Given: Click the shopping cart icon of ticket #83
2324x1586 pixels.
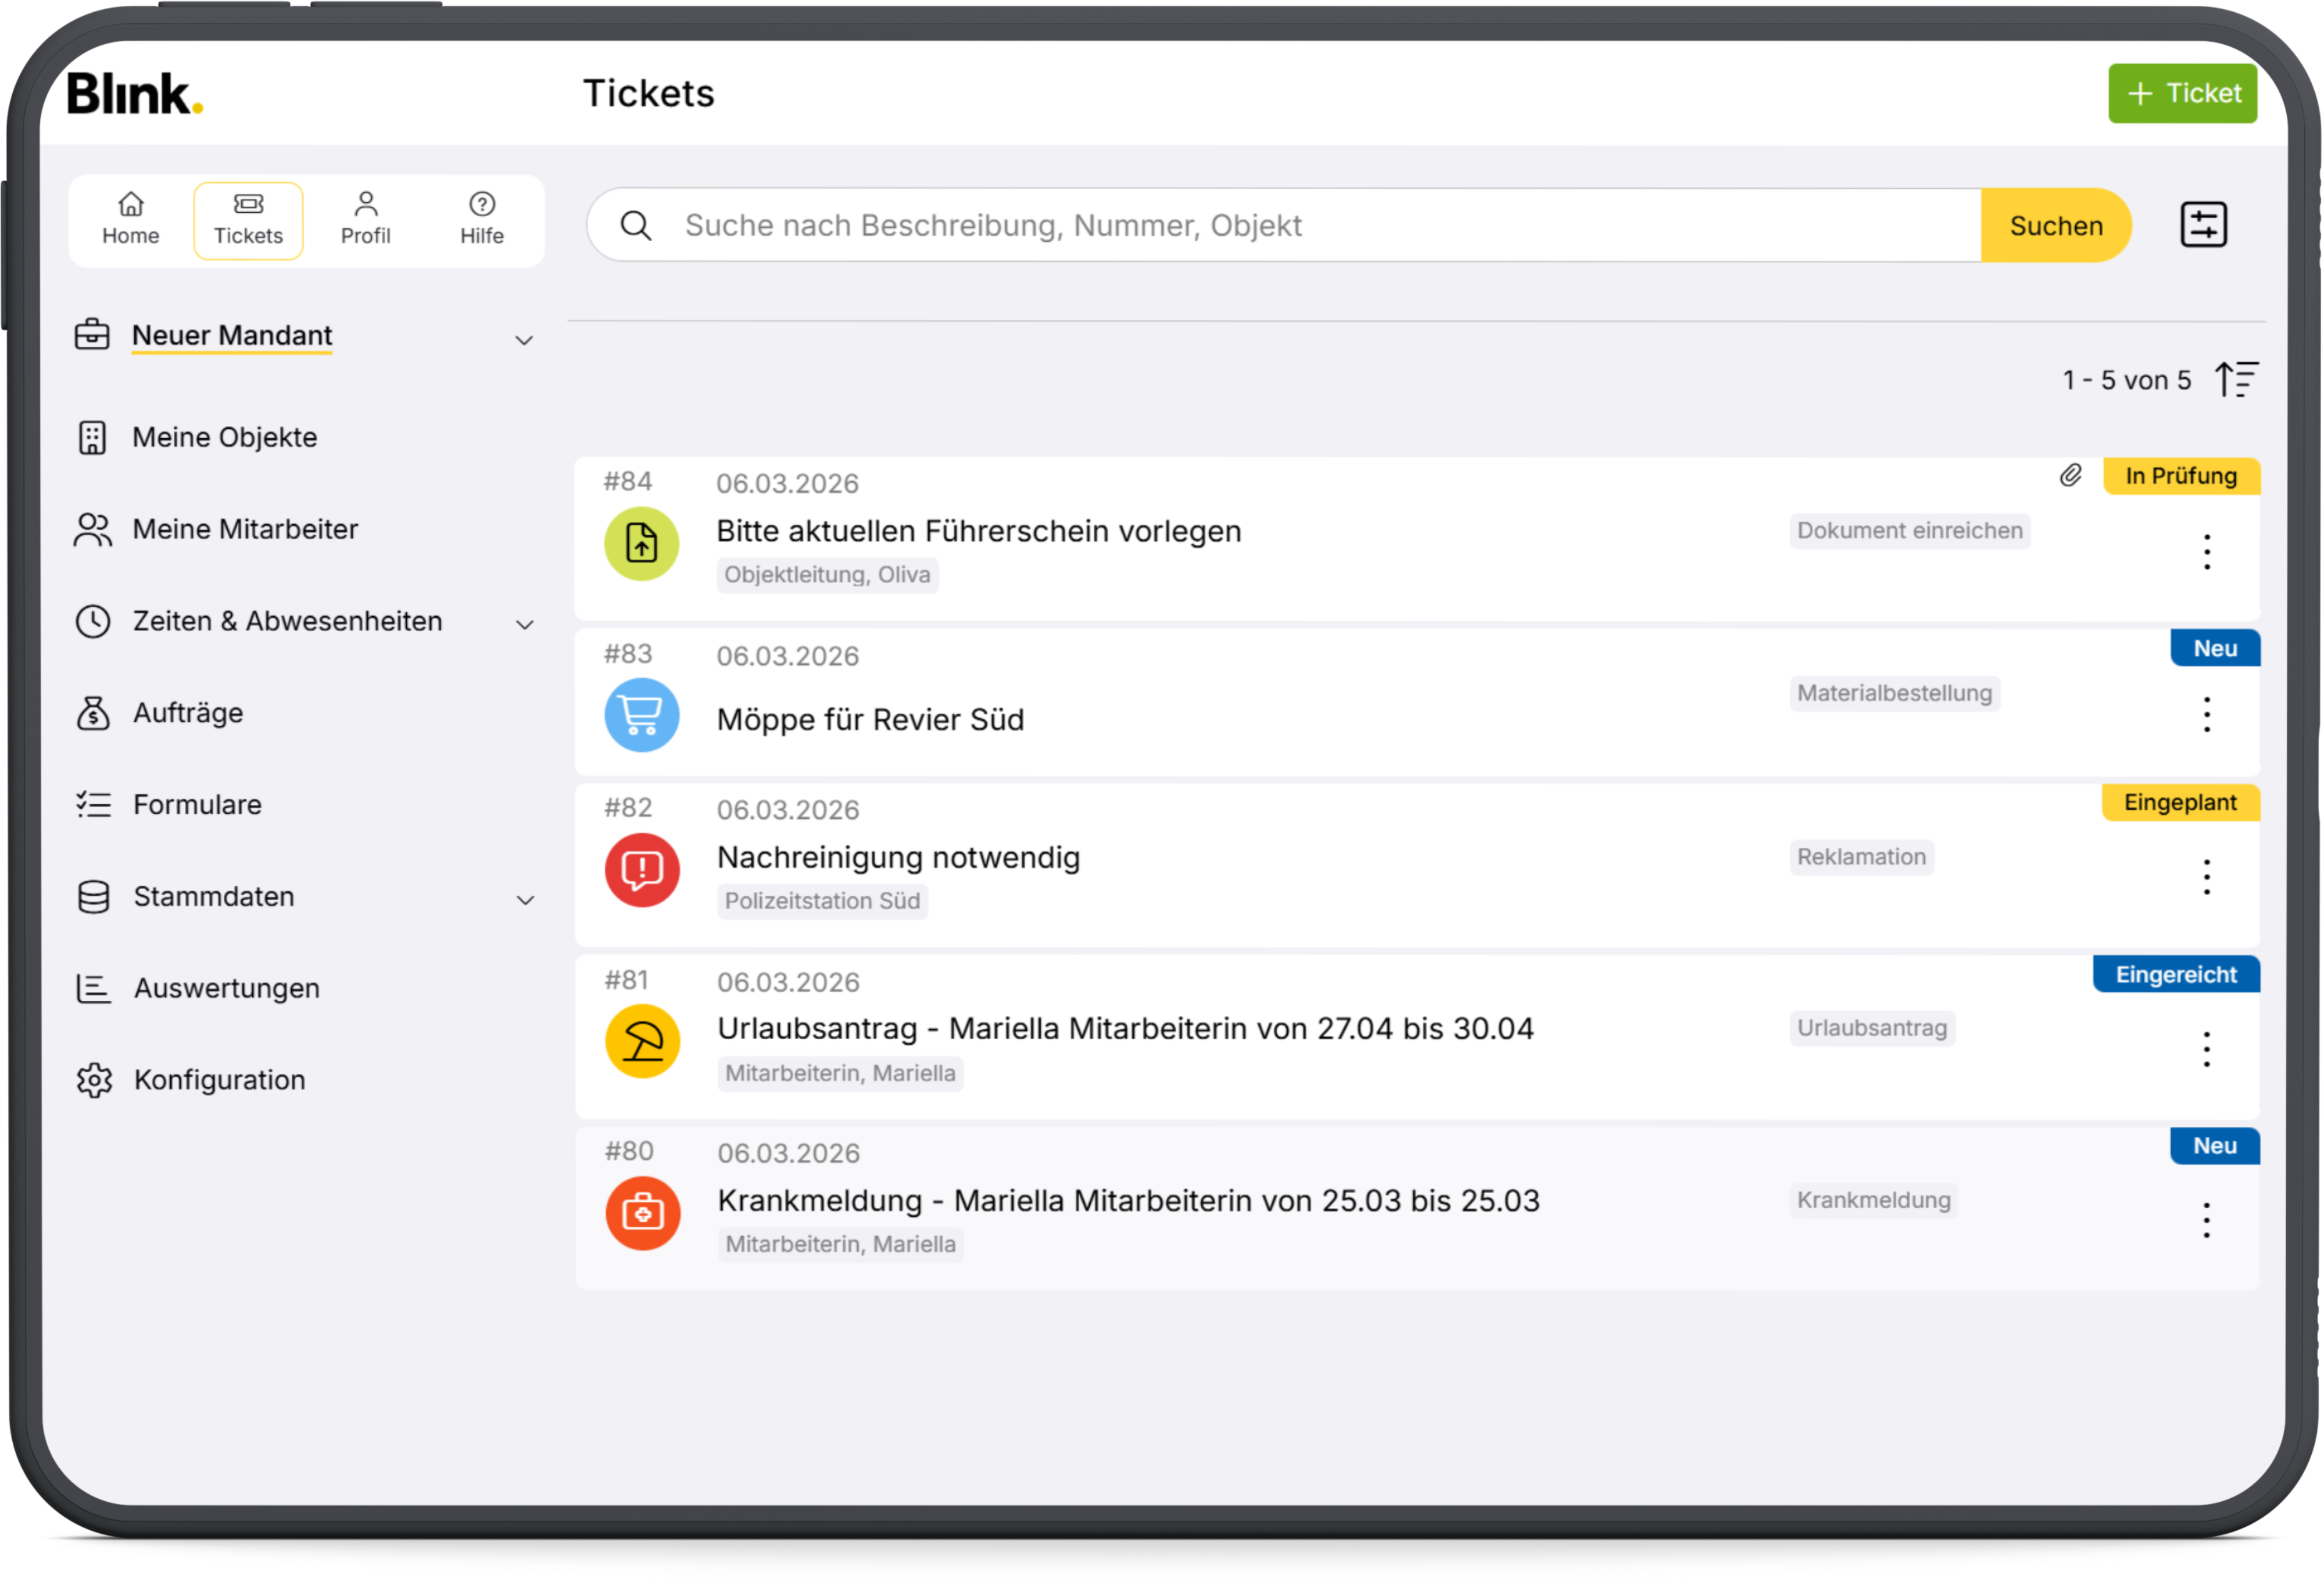Looking at the screenshot, I should (642, 715).
